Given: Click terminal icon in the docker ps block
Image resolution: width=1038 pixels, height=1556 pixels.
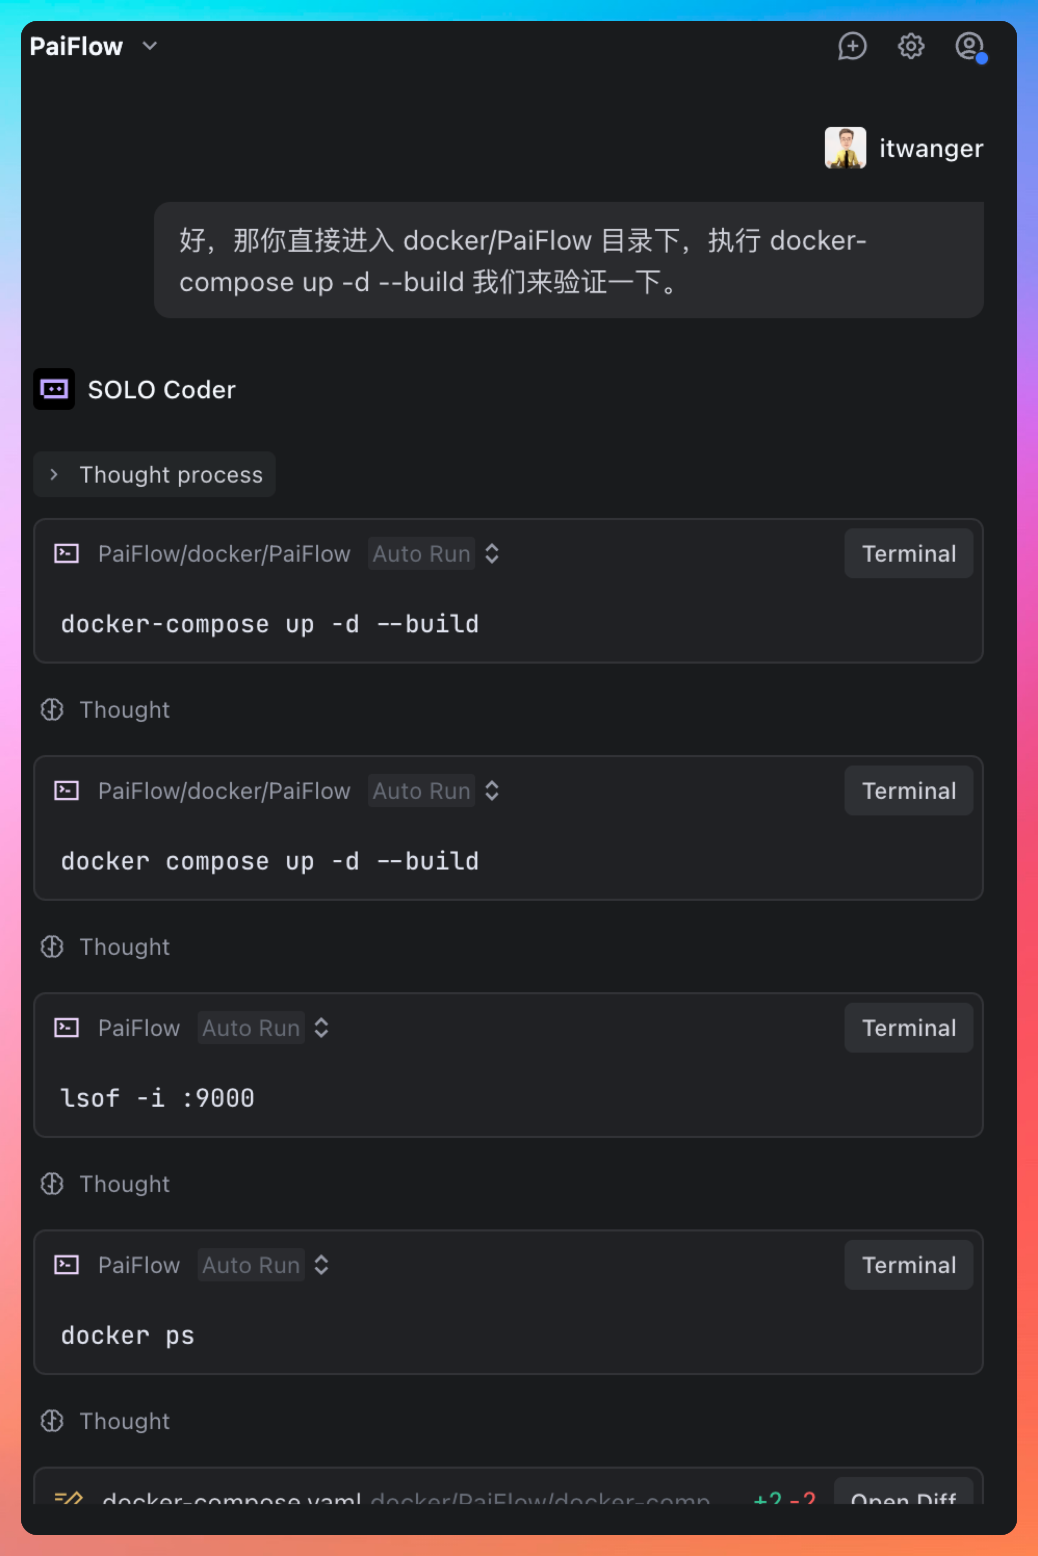Looking at the screenshot, I should click(x=66, y=1265).
